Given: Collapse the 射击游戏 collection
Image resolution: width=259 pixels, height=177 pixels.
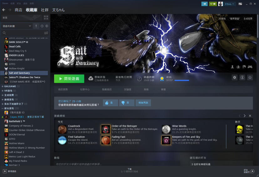Looking at the screenshot, I should pos(3,108).
